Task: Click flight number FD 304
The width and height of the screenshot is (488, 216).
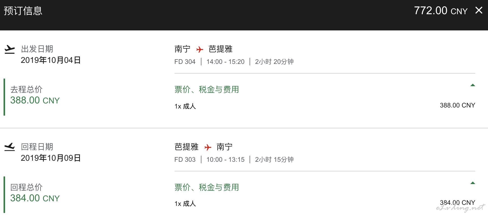Action: 185,62
